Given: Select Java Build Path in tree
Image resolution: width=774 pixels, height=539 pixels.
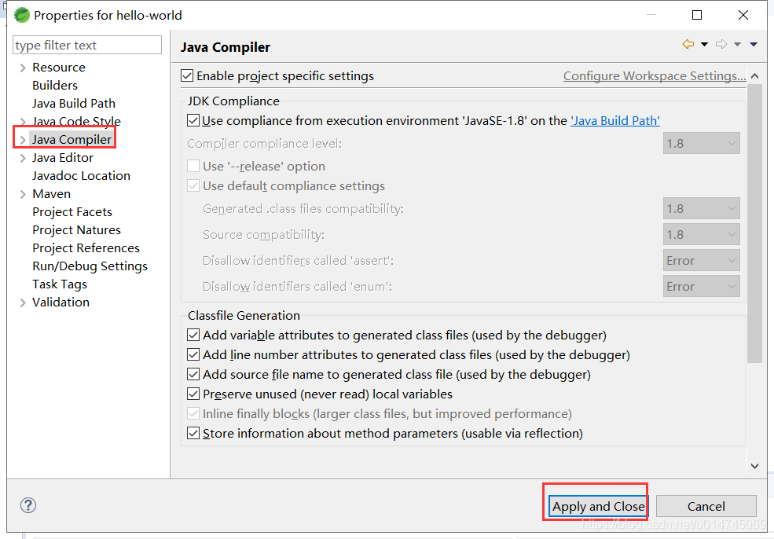Looking at the screenshot, I should click(x=74, y=104).
